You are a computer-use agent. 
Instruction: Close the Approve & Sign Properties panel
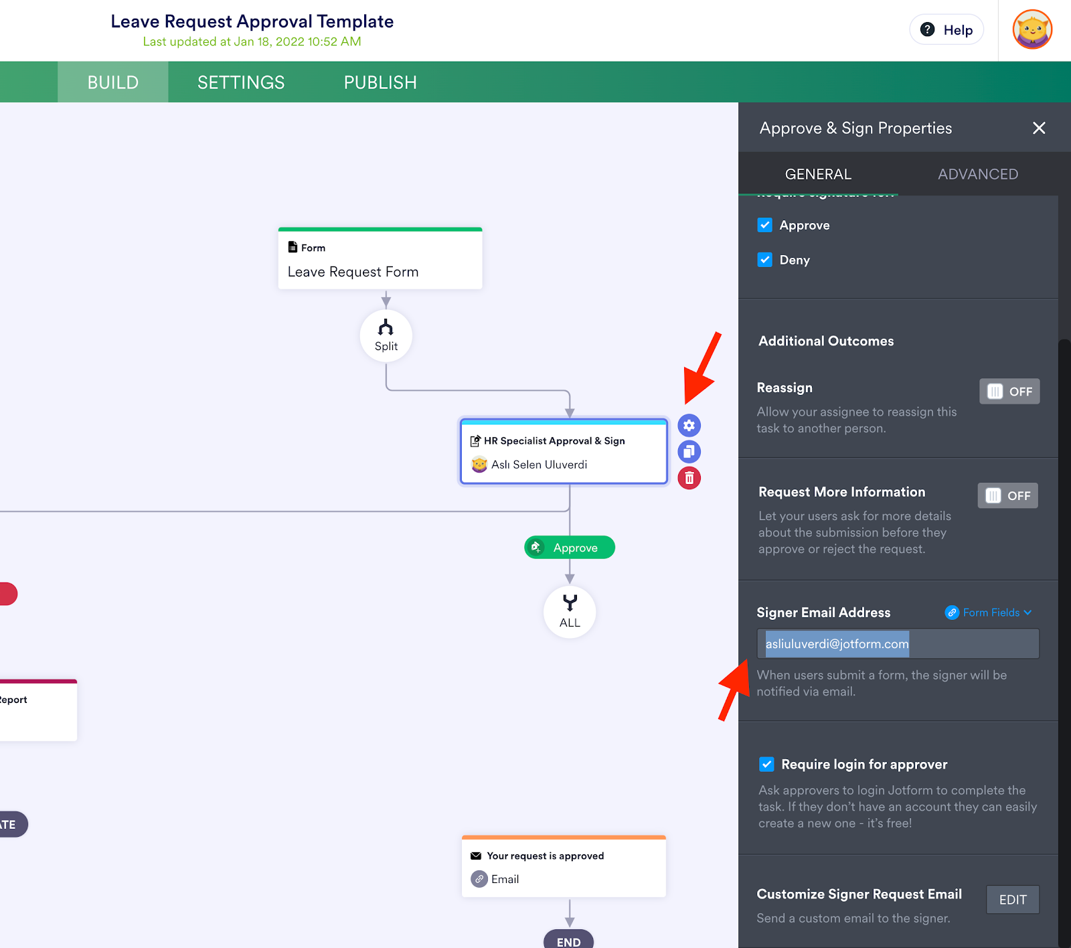tap(1038, 128)
